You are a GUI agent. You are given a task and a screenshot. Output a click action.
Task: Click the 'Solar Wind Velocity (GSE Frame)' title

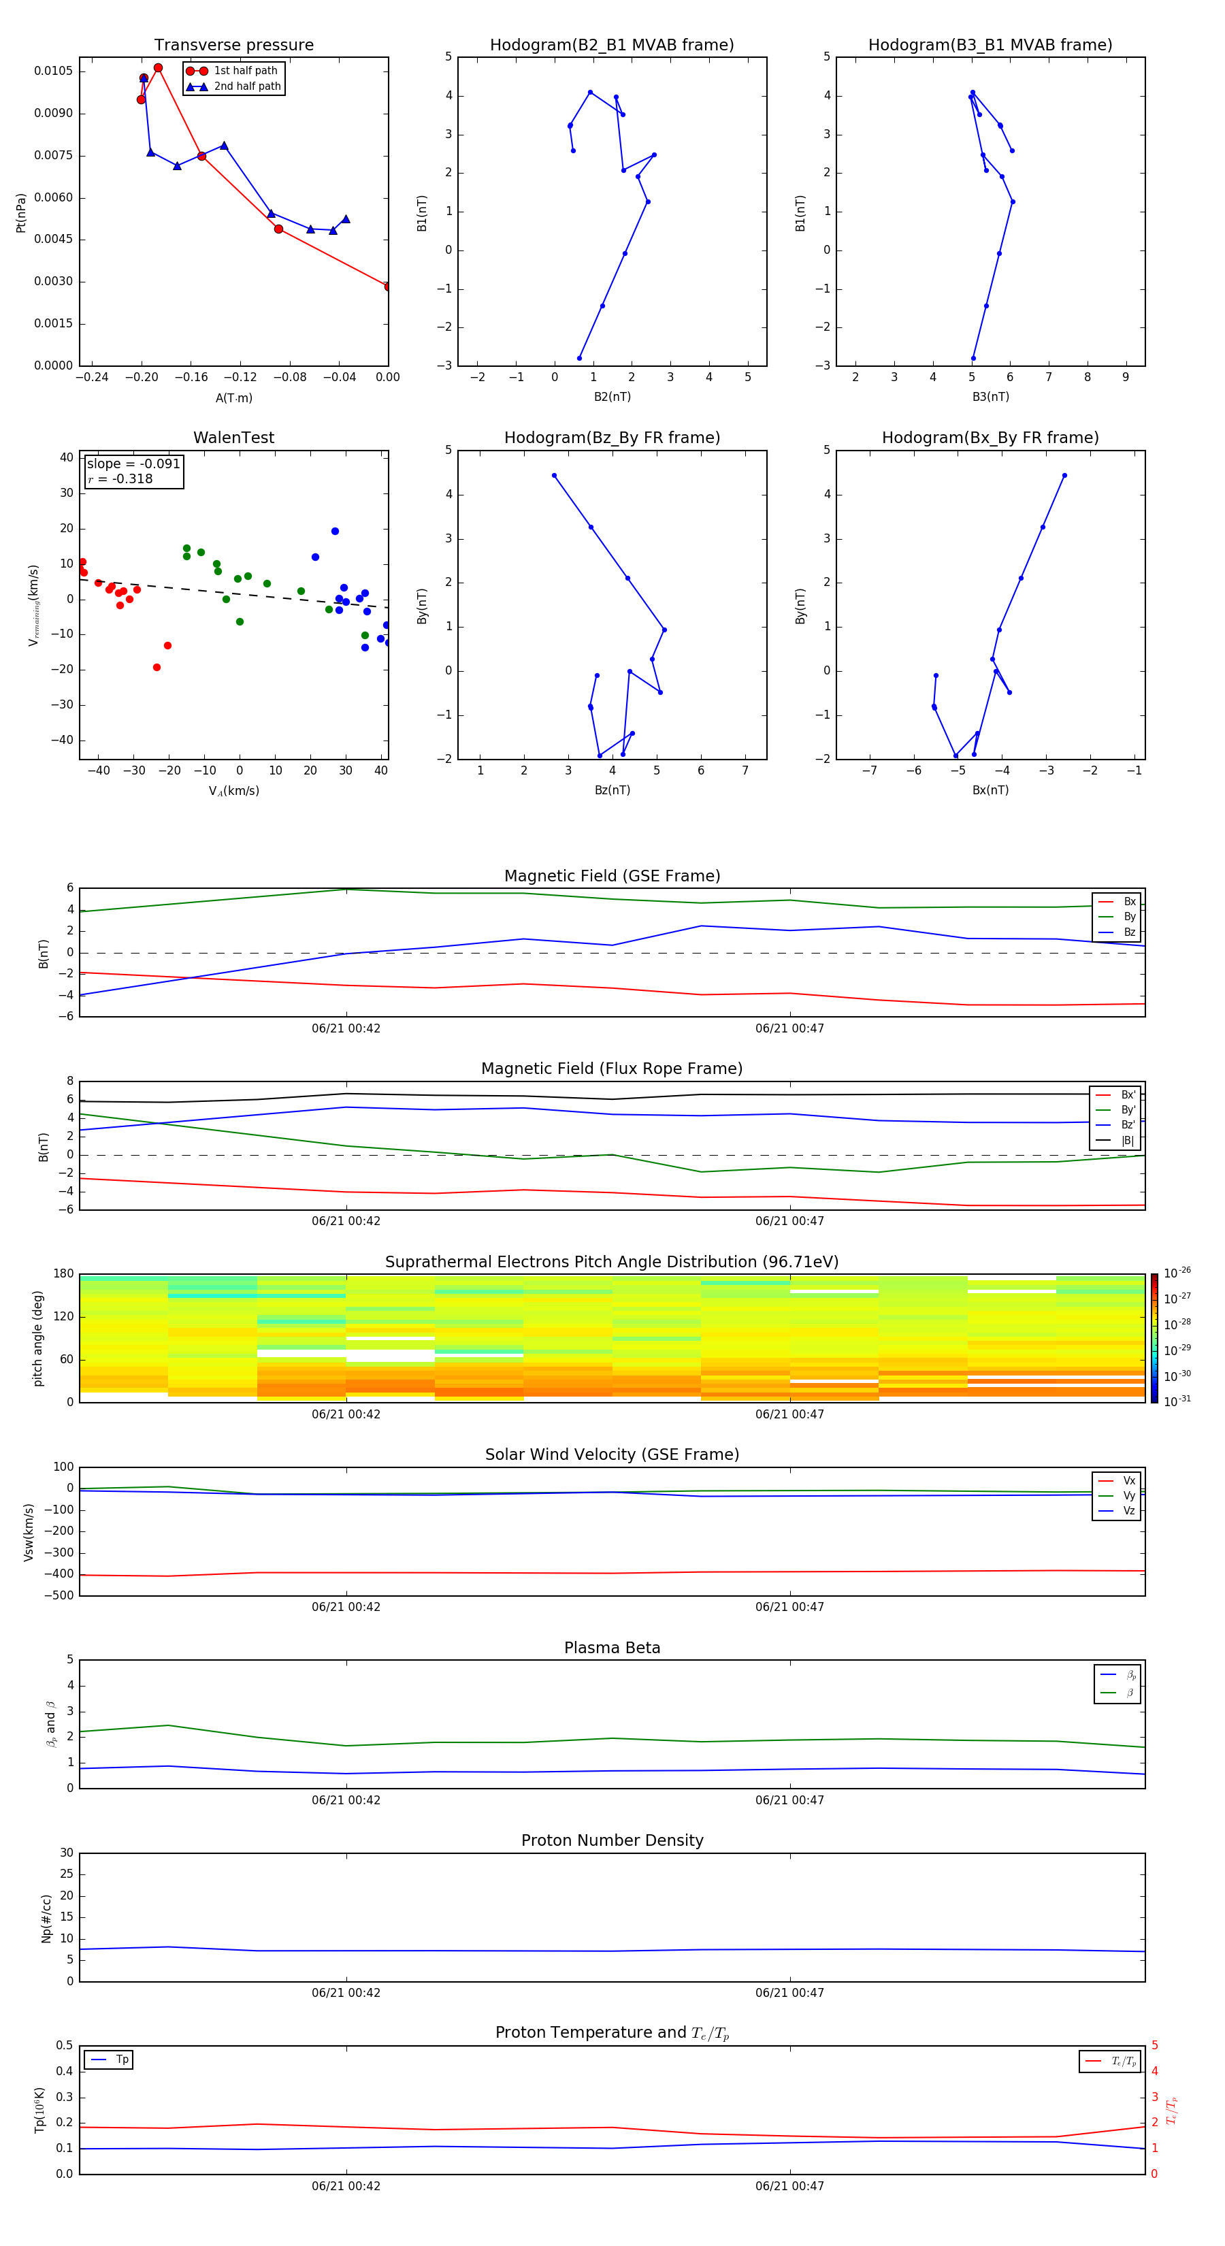[612, 1455]
